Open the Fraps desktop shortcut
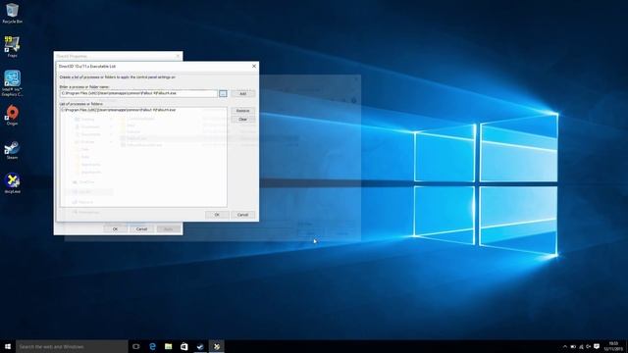Viewport: 628px width, 353px height. tap(12, 46)
